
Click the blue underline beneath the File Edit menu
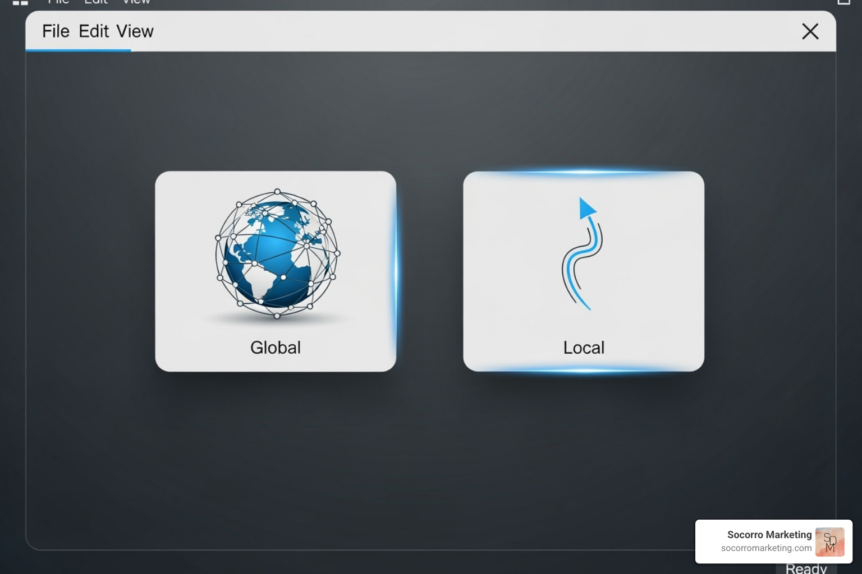78,50
